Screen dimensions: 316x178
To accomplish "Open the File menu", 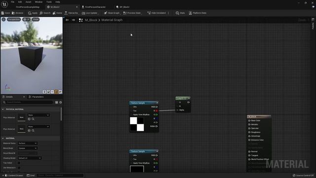I will pos(12,2).
